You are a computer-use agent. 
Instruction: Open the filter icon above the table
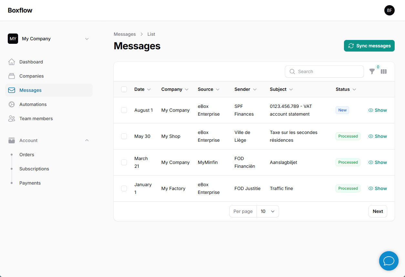tap(372, 72)
